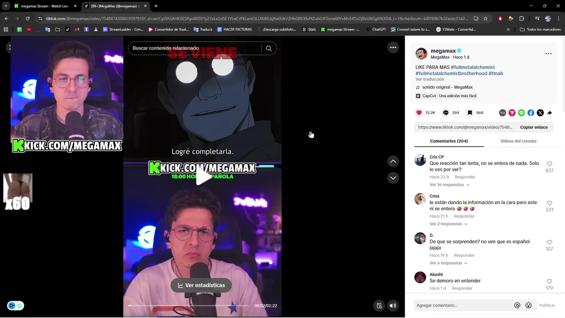Reply to Akashi's comment
565x318 pixels.
462,288
